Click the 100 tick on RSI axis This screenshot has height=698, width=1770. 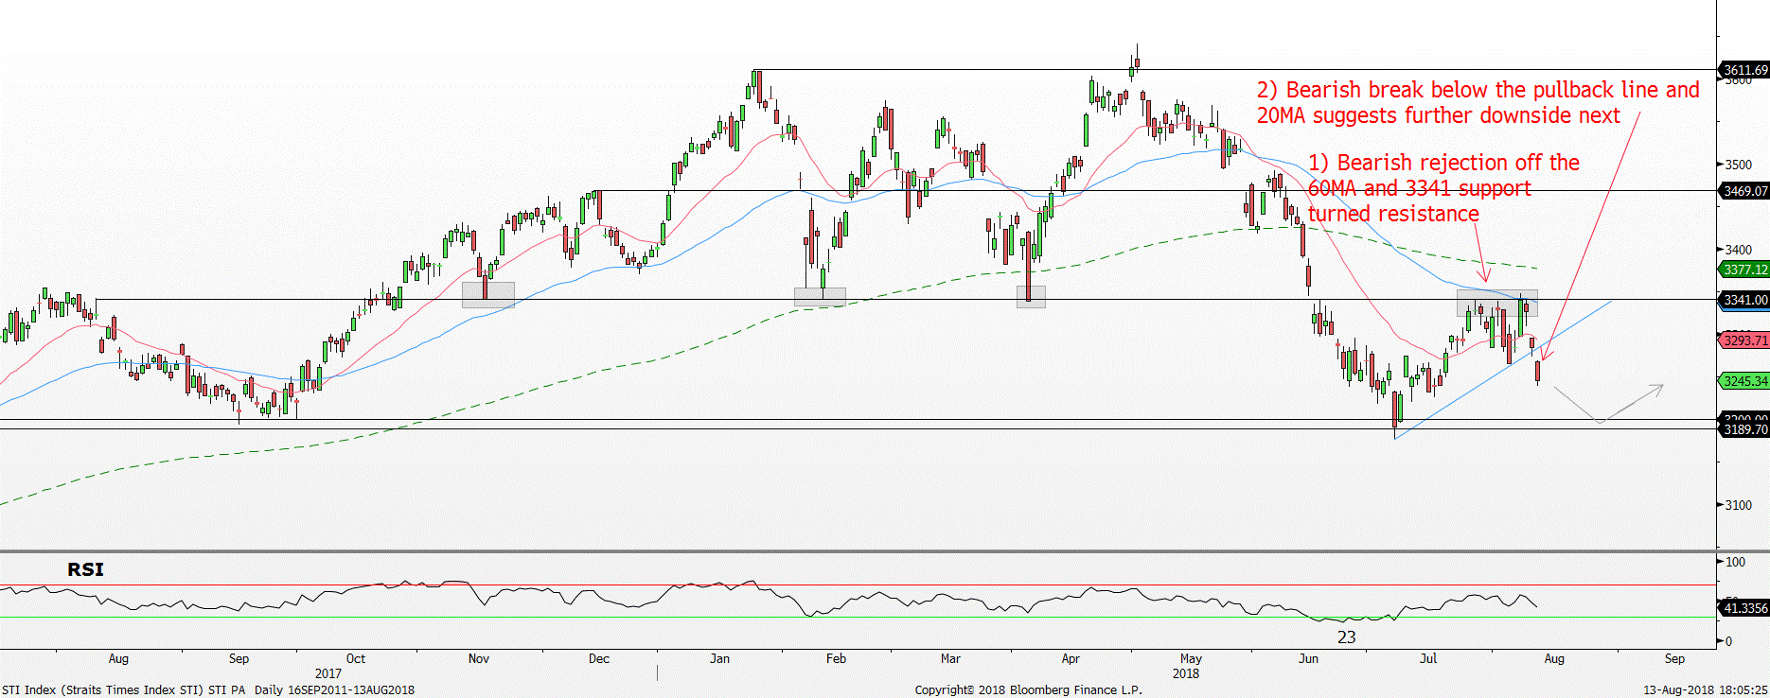click(x=1735, y=562)
